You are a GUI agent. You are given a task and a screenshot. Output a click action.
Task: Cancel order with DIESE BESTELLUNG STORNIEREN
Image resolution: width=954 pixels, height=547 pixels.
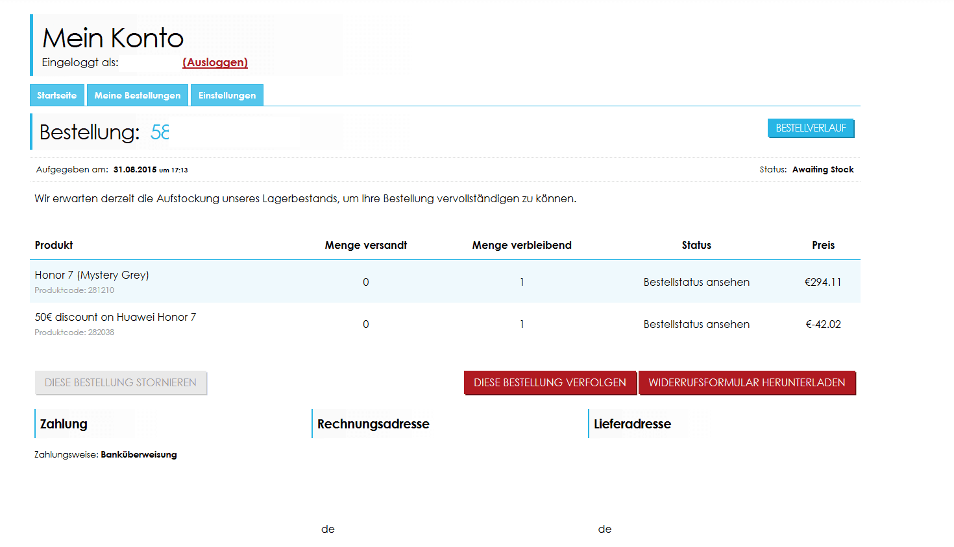click(121, 382)
